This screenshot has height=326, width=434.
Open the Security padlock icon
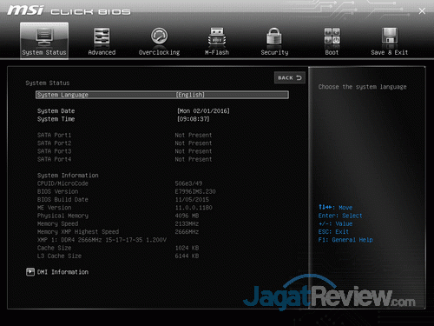click(274, 37)
